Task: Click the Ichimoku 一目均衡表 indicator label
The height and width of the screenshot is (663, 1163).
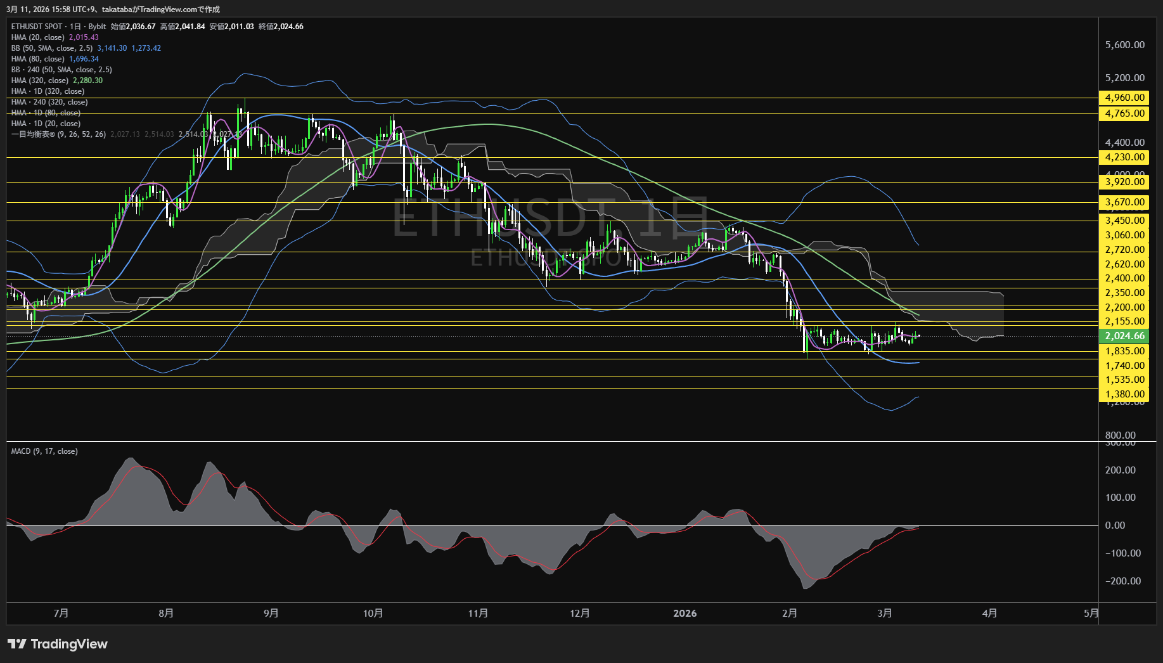Action: point(58,134)
